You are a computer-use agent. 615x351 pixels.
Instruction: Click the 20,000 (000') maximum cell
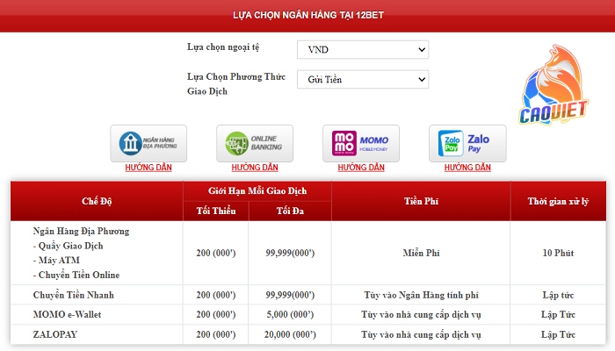click(x=290, y=334)
